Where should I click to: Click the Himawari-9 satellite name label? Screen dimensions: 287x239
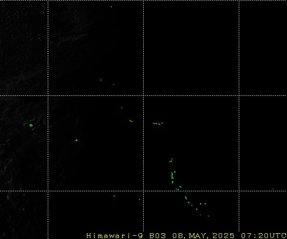[x=115, y=236]
